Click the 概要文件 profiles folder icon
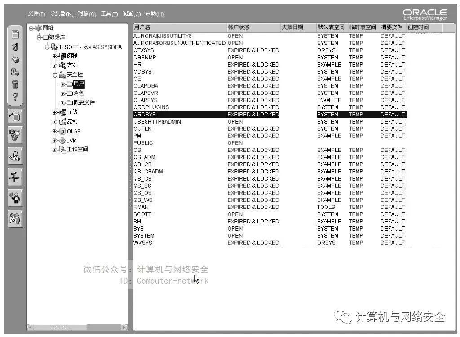Screen dimensions: 460x337 [x=70, y=103]
